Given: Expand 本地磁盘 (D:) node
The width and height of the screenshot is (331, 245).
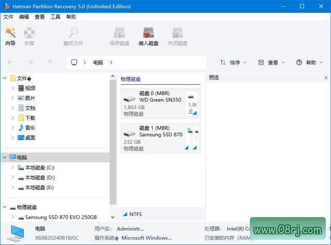Looking at the screenshot, I should (12, 177).
